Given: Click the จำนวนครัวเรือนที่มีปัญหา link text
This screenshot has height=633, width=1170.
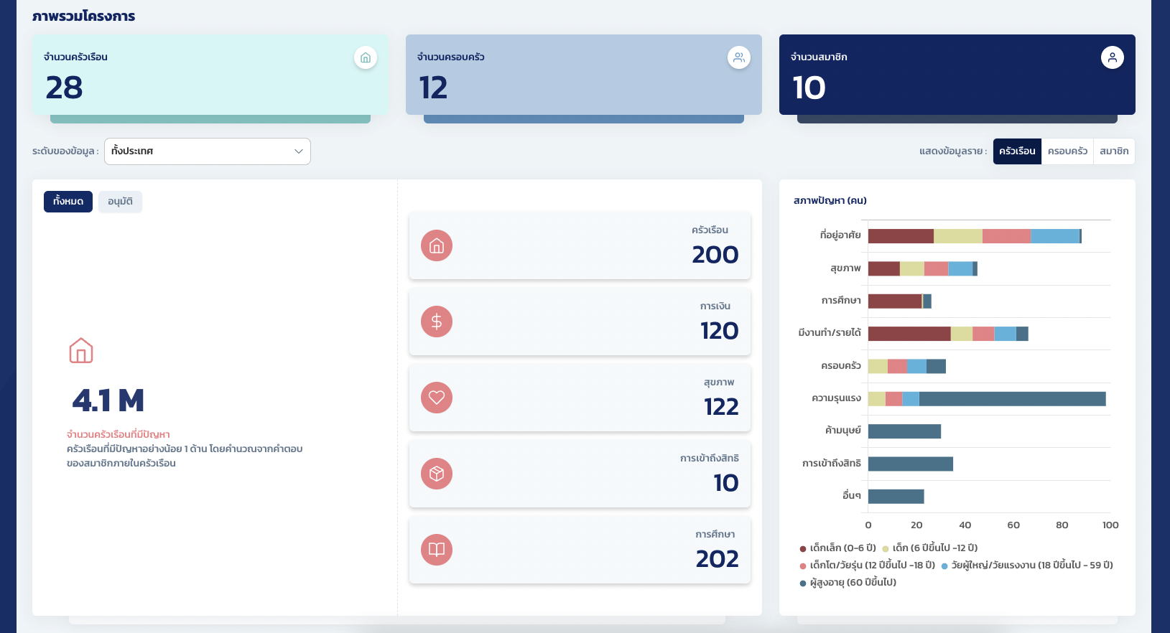Looking at the screenshot, I should click(x=119, y=434).
